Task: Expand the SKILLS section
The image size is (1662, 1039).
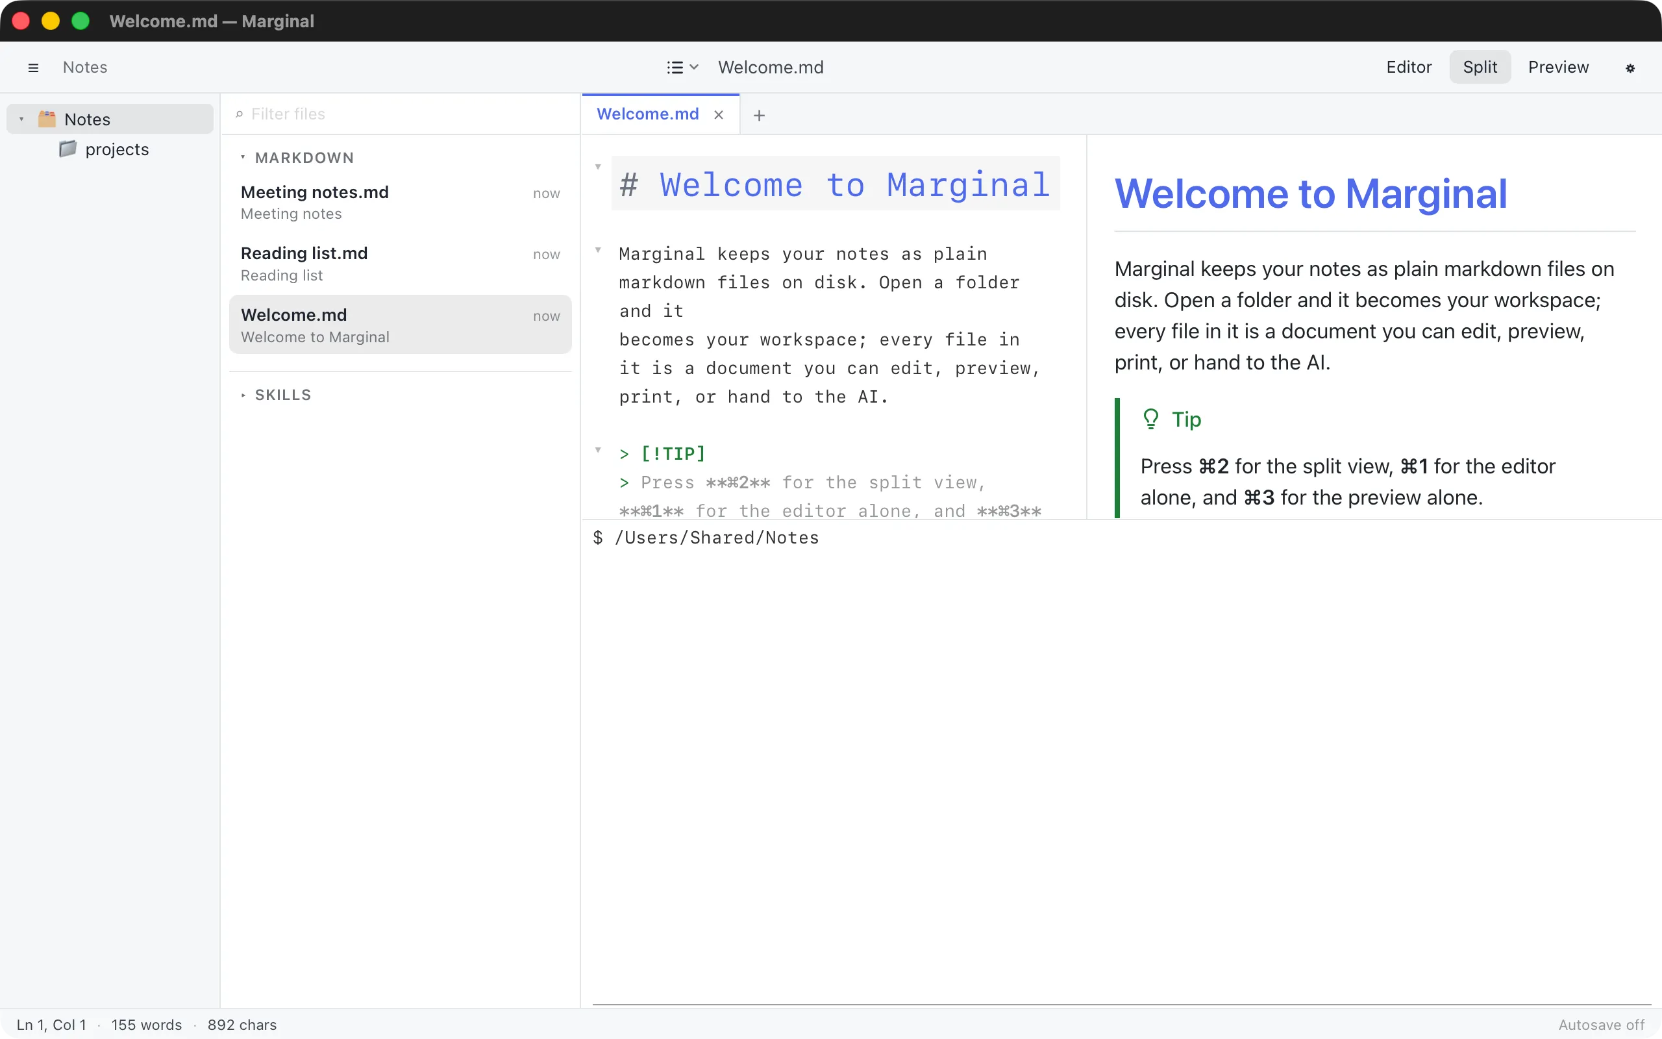Action: coord(243,395)
